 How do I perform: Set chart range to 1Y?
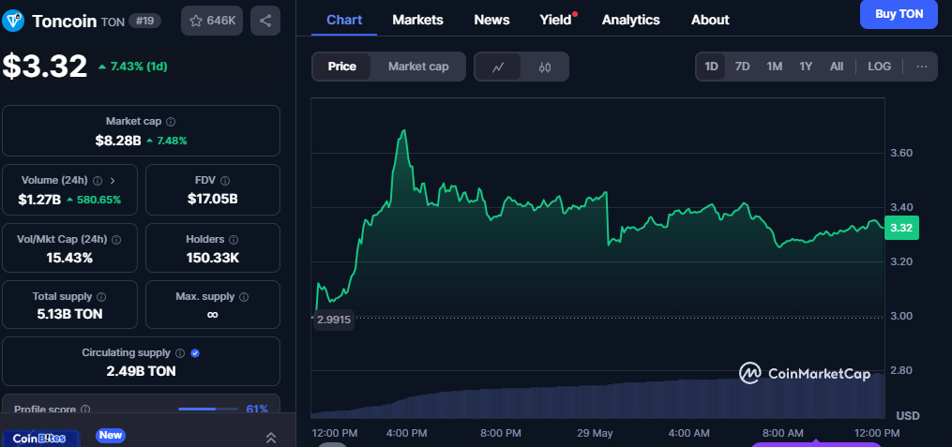(806, 67)
